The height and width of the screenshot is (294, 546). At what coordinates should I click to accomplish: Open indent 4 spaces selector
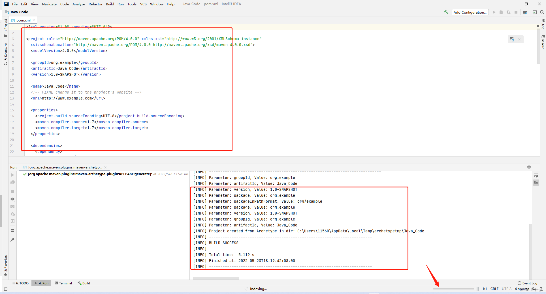click(x=522, y=289)
